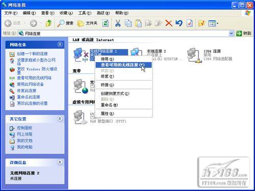Choose 创建快捷方式(S) in context menu
The width and height of the screenshot is (255, 191).
pyautogui.click(x=124, y=93)
